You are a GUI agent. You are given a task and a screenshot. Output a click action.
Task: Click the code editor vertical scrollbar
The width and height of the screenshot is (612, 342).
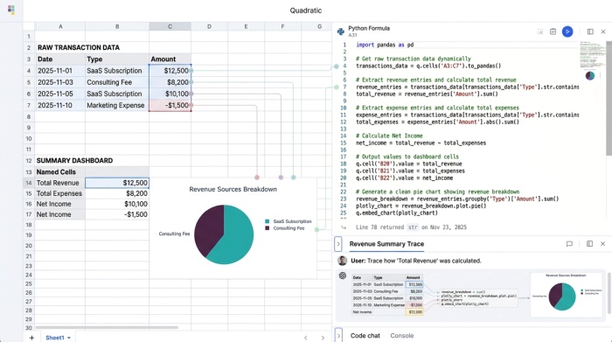(x=609, y=98)
